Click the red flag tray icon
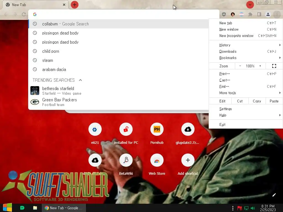The image size is (283, 212). point(240,208)
